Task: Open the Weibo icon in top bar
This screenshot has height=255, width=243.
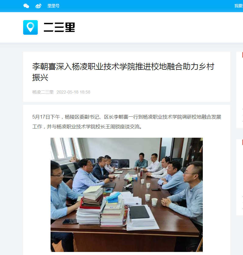Action: pos(38,6)
